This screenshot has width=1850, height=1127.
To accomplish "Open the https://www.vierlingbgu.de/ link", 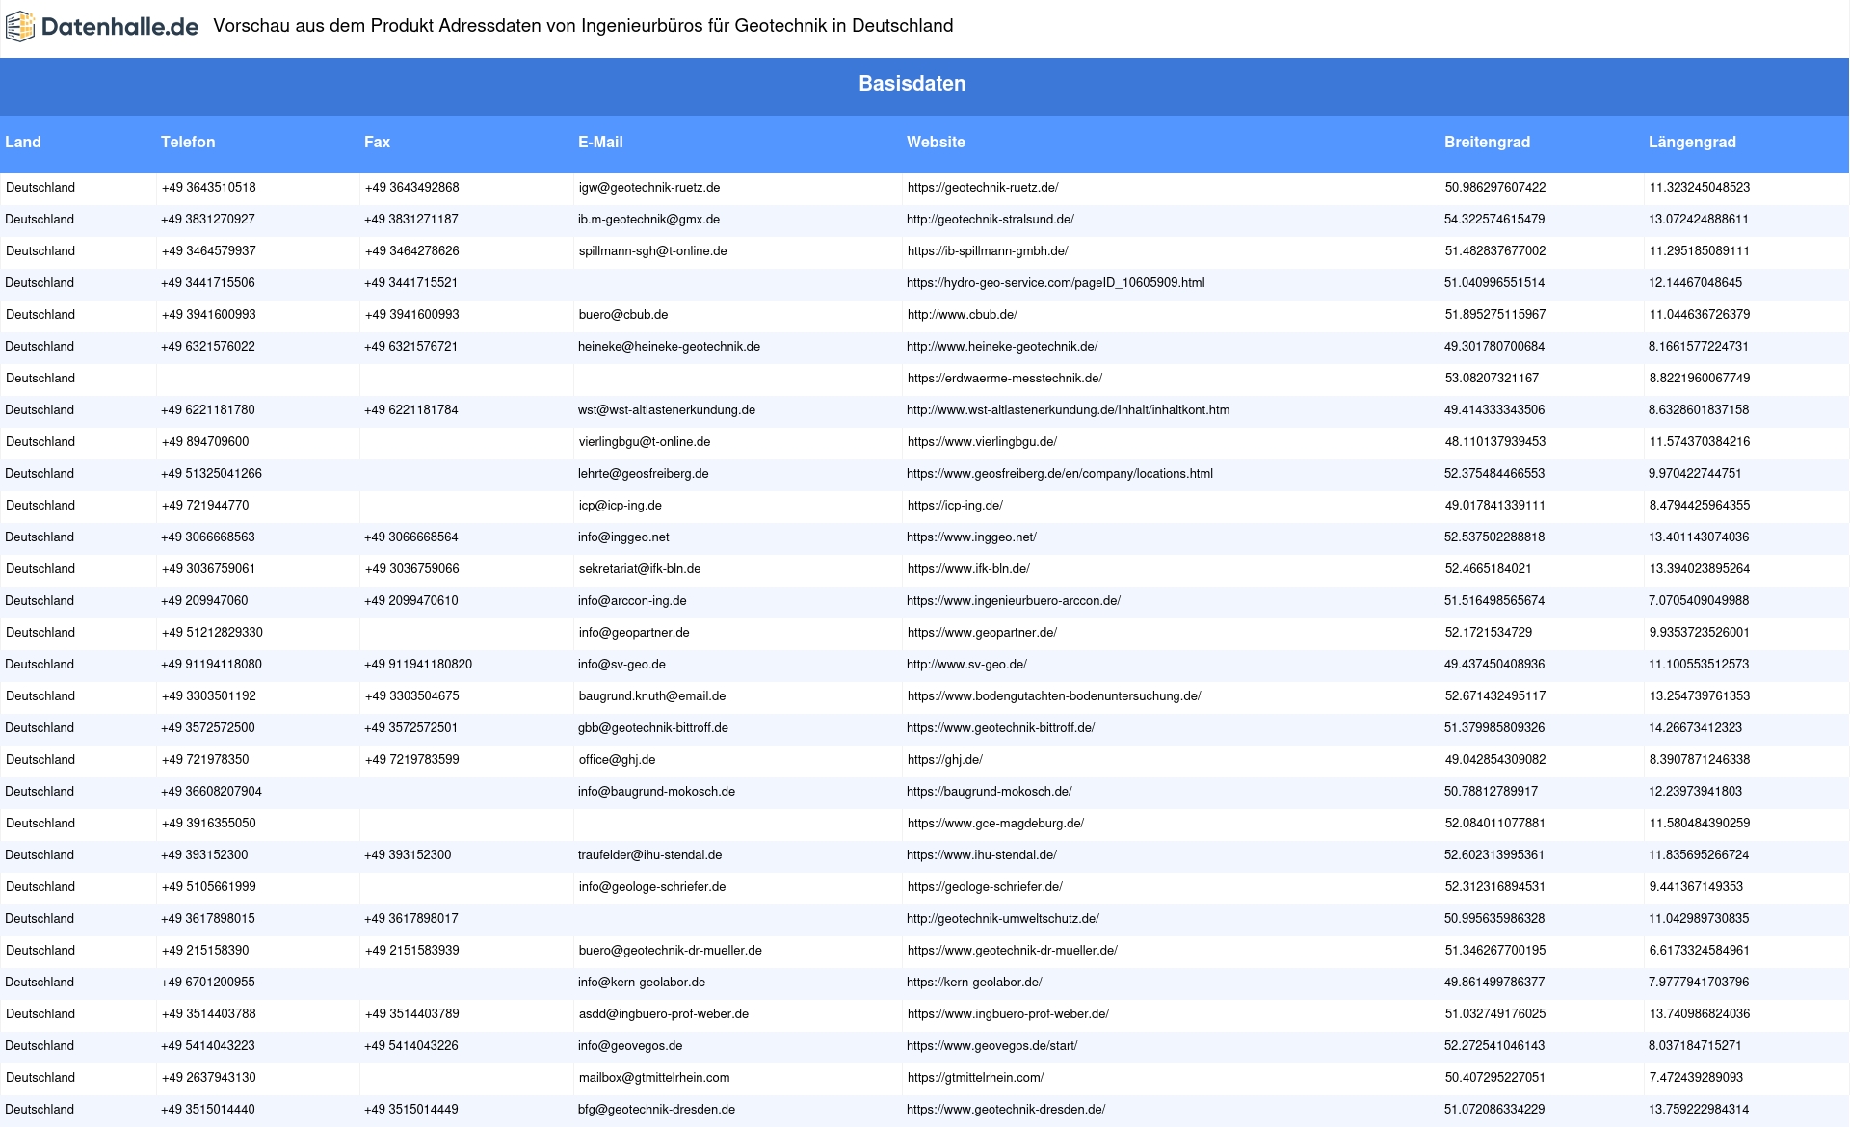I will point(982,442).
